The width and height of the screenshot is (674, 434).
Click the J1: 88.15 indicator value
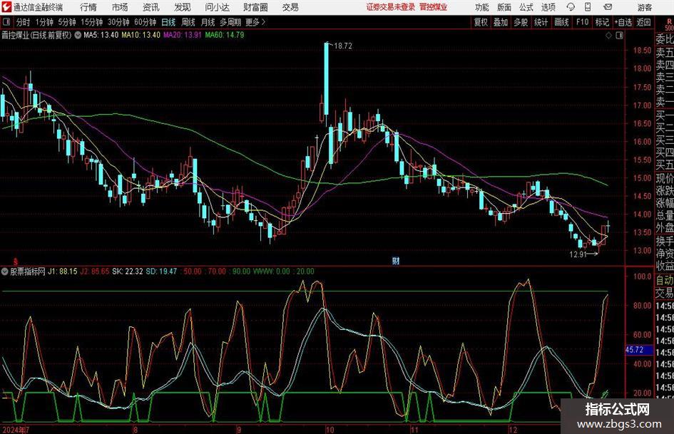pos(62,272)
